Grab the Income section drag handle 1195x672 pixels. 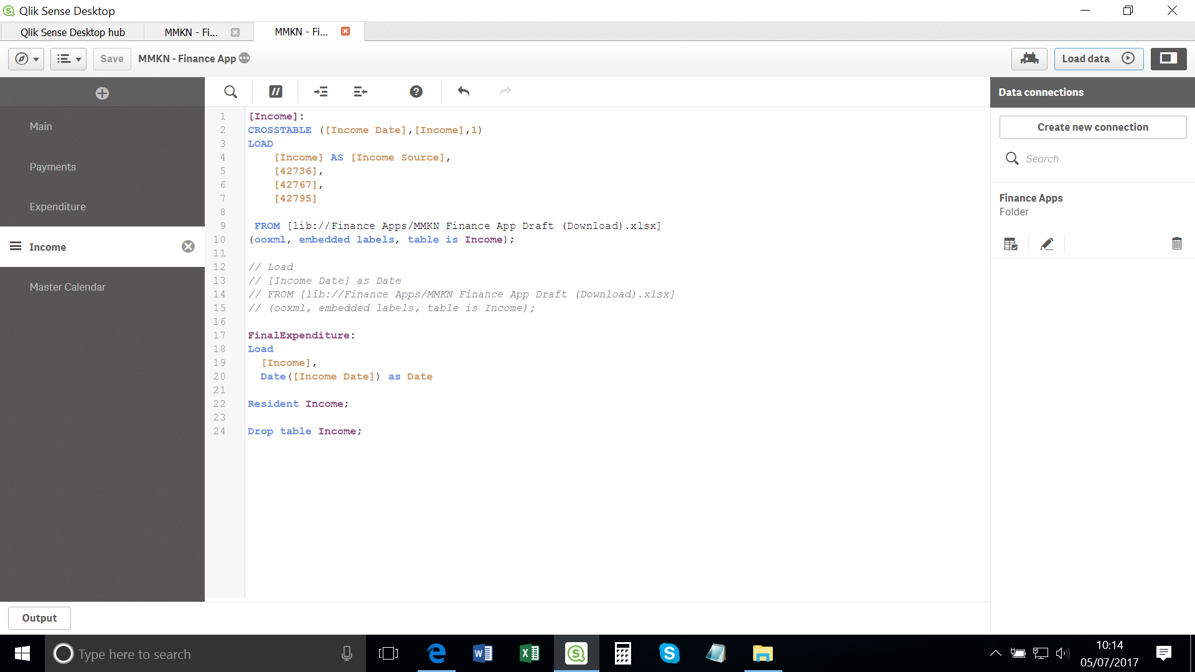click(16, 246)
